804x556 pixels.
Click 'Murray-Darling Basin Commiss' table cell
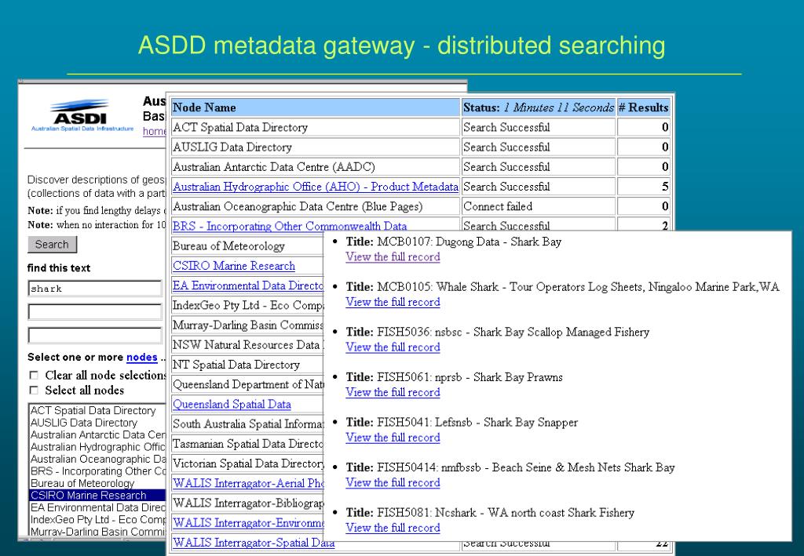coord(247,325)
